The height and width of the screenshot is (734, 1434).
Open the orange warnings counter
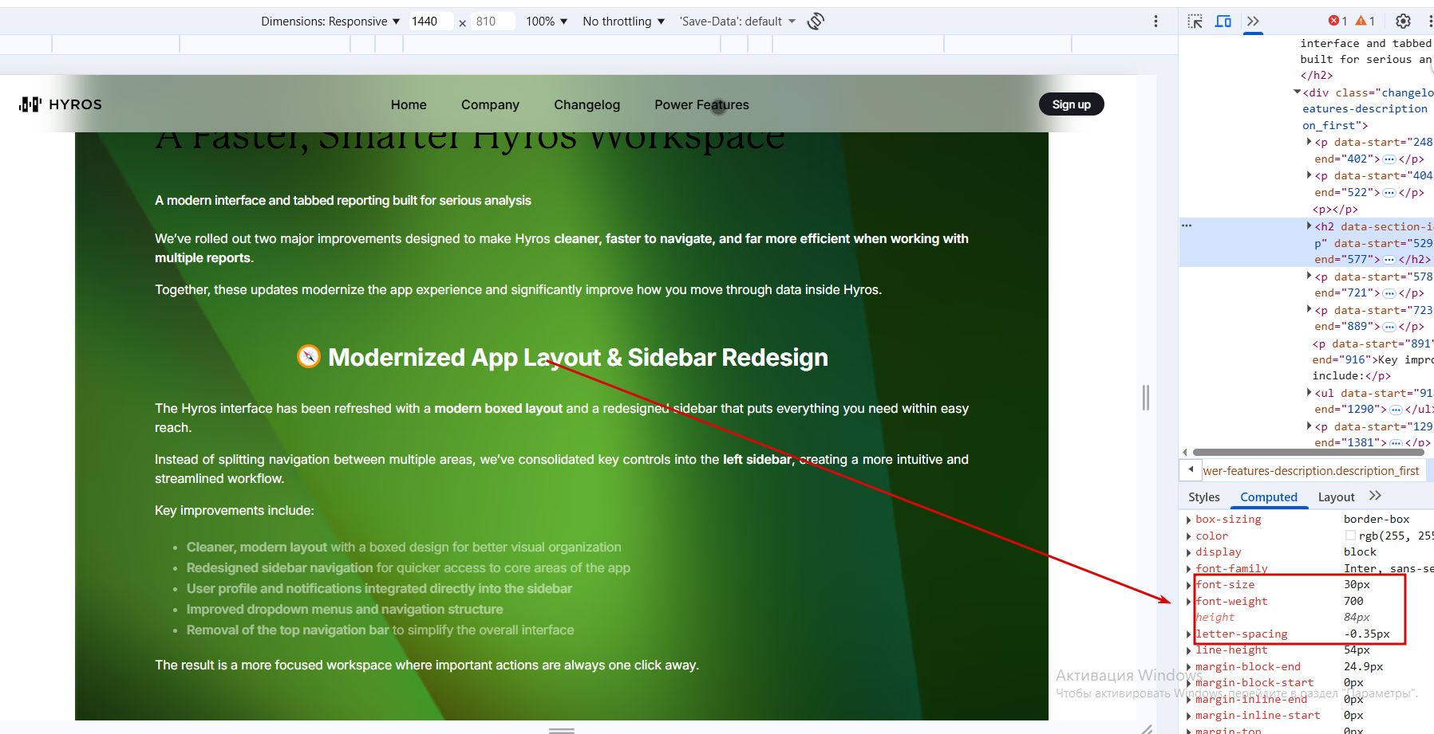pos(1365,22)
